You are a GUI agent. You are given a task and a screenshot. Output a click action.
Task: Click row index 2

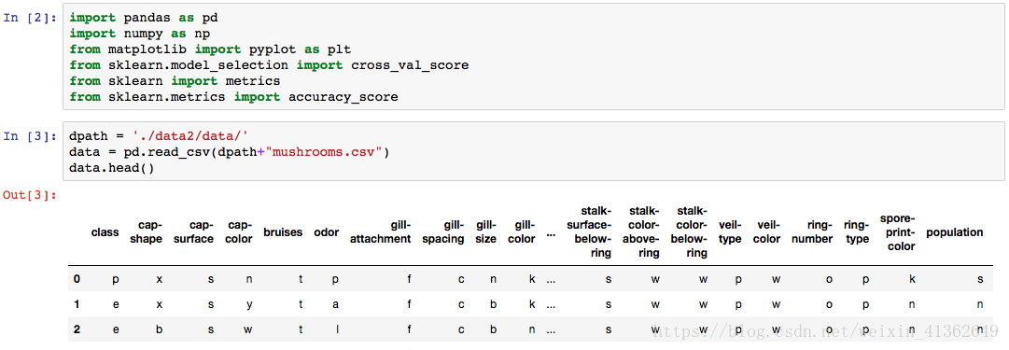pos(77,329)
